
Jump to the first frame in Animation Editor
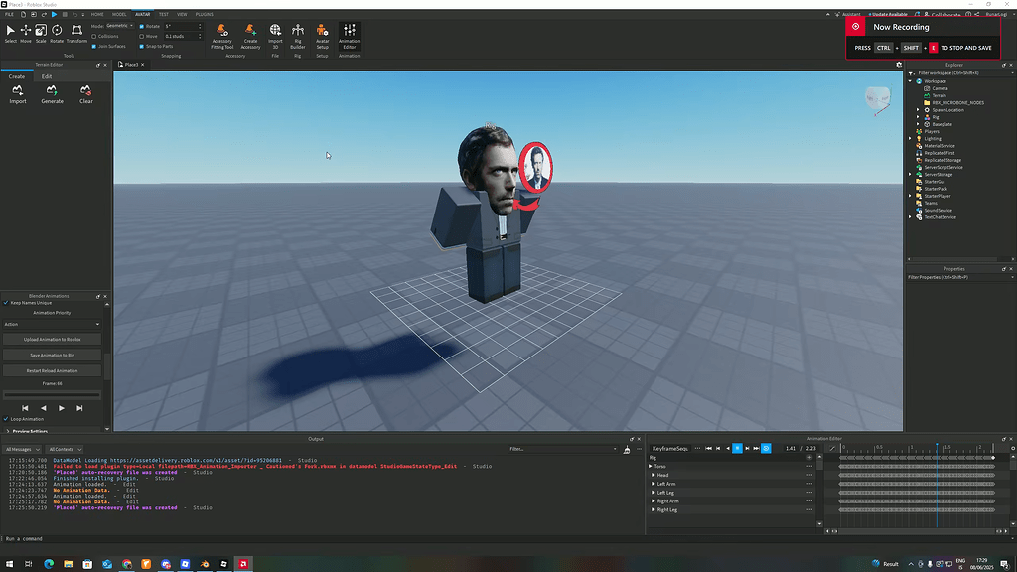tap(708, 448)
